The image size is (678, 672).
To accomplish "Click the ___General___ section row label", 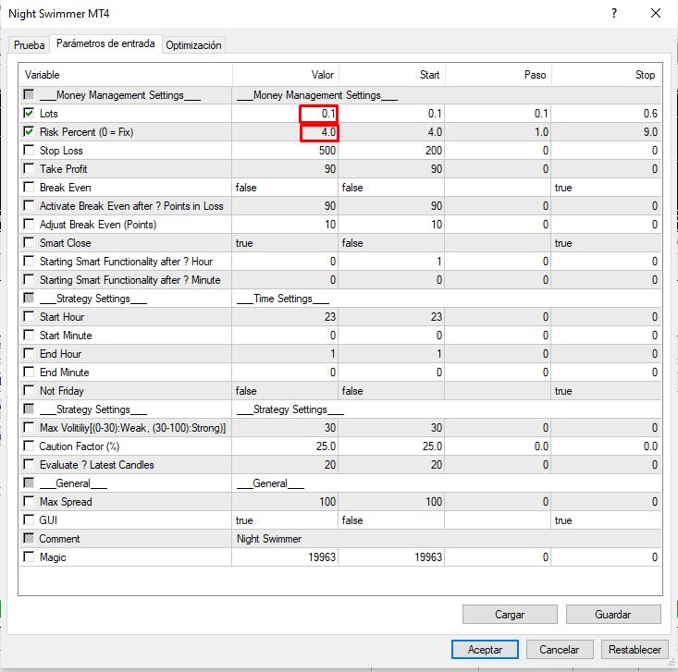I will [73, 483].
